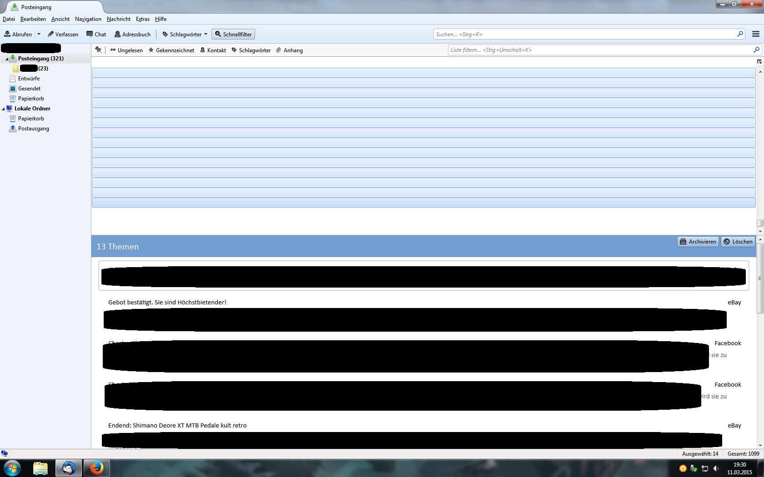Compose a new message with Verfassen
Screen dimensions: 764x477
(x=63, y=34)
